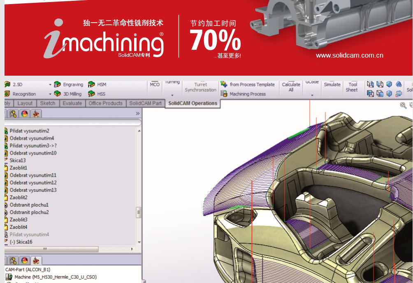The width and height of the screenshot is (413, 283).
Task: Switch to the Sketch tab
Action: [x=48, y=103]
